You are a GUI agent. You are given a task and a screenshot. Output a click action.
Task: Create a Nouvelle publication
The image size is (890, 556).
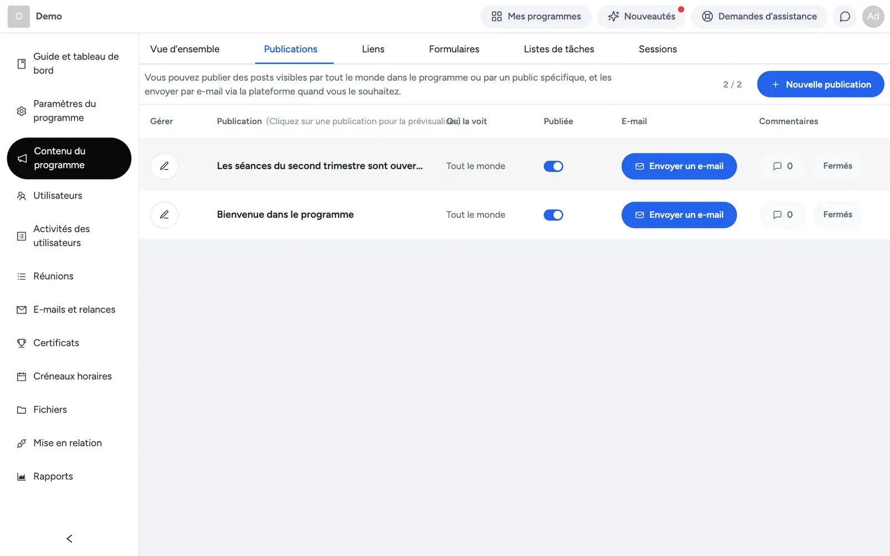coord(820,85)
